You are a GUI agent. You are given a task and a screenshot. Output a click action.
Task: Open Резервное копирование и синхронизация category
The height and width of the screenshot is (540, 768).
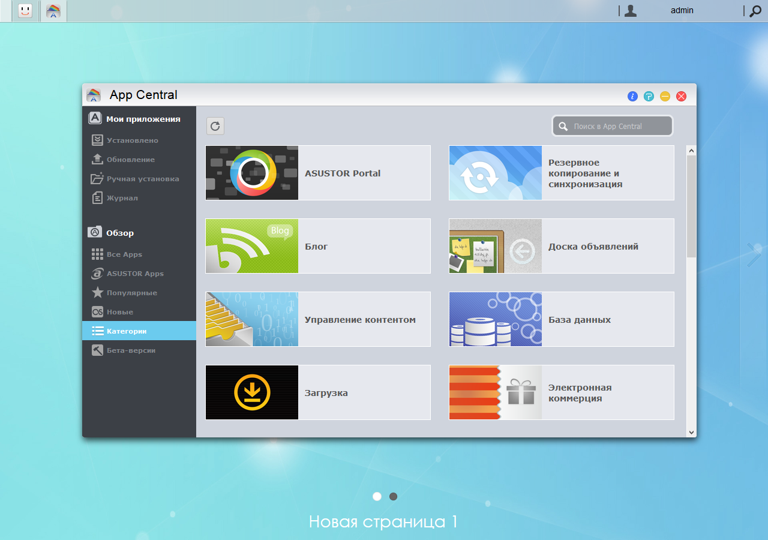click(x=585, y=173)
